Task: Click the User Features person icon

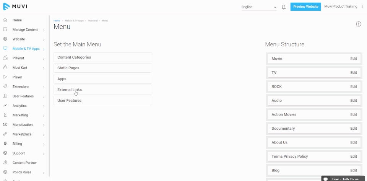Action: click(x=5, y=96)
